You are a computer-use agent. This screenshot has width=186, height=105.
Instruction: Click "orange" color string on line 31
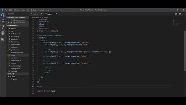pos(85,63)
